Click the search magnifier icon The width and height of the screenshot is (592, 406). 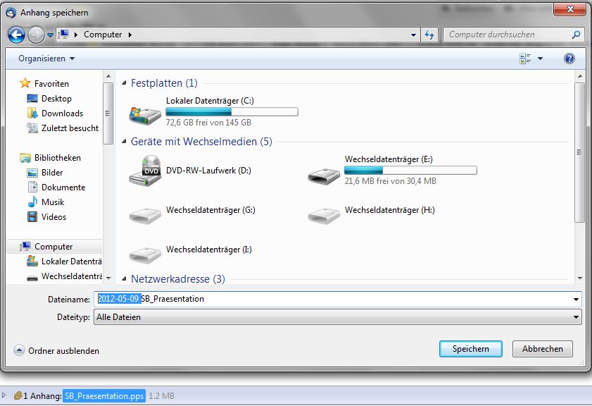click(576, 35)
